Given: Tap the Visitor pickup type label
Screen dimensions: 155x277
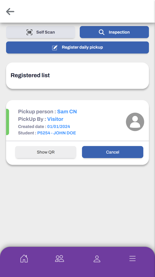Looking at the screenshot, I should tap(55, 119).
